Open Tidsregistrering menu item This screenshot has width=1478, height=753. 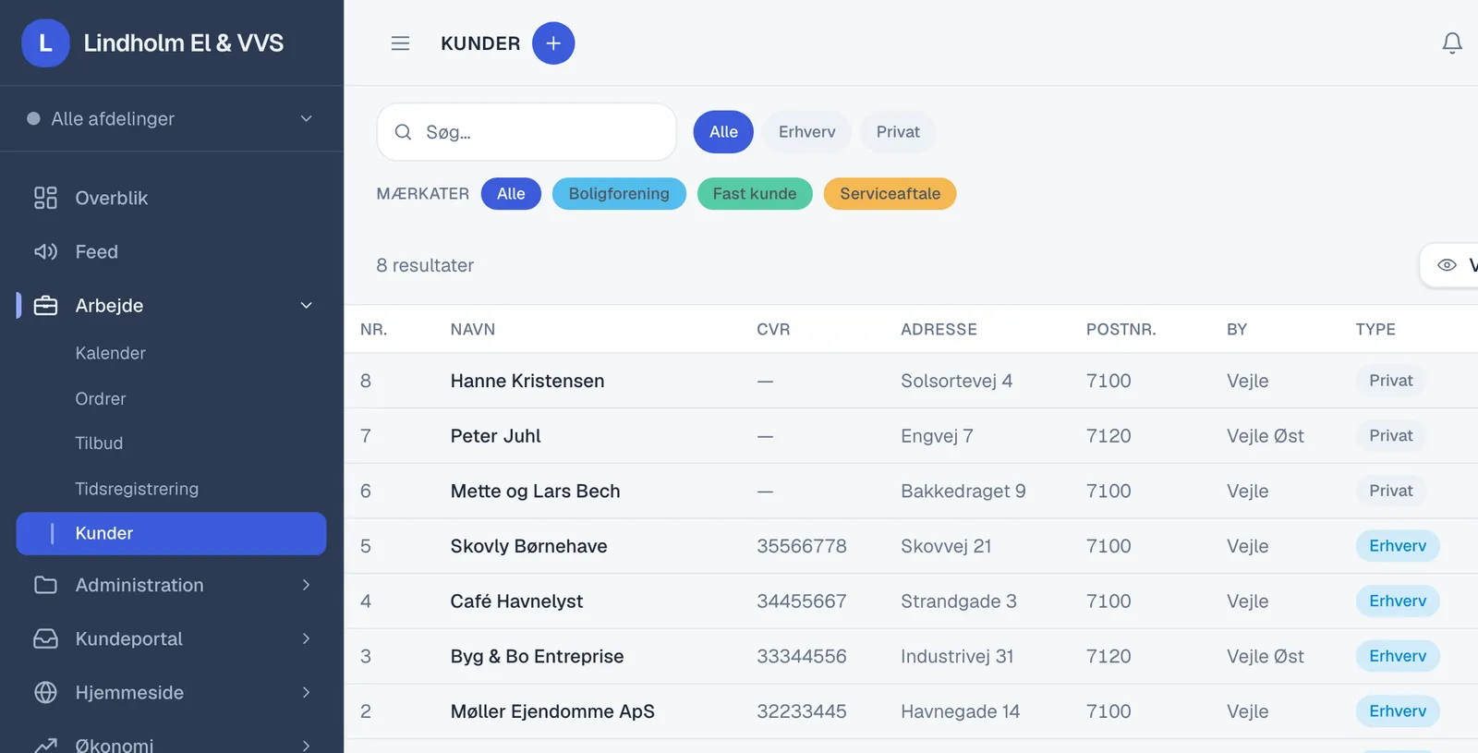[x=137, y=489]
